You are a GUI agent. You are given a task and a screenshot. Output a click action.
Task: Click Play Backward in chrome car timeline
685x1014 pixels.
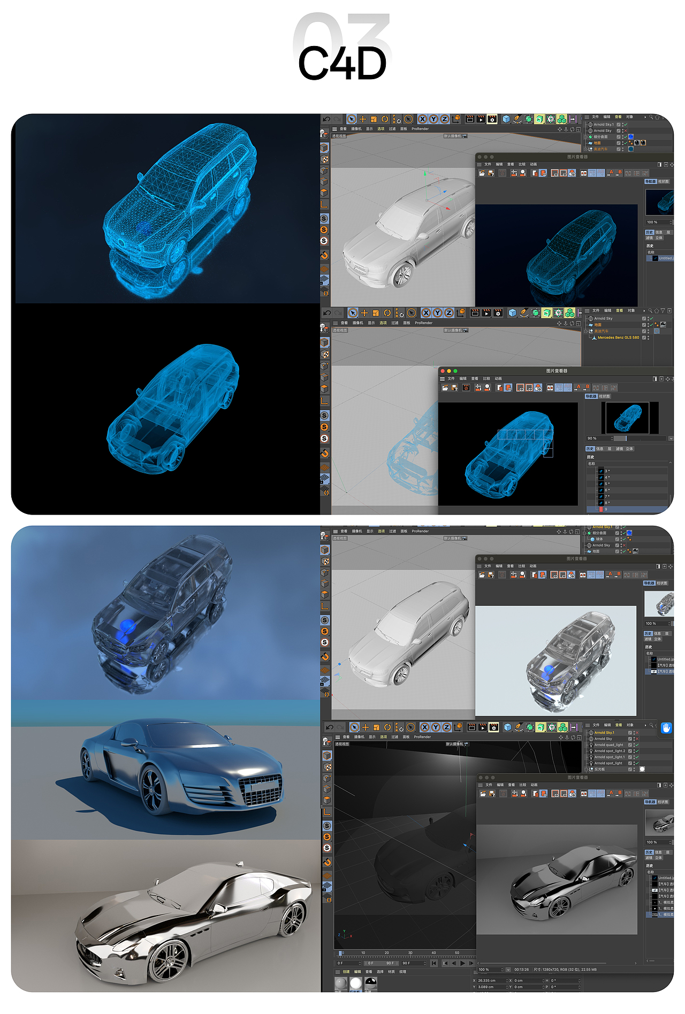coord(454,963)
